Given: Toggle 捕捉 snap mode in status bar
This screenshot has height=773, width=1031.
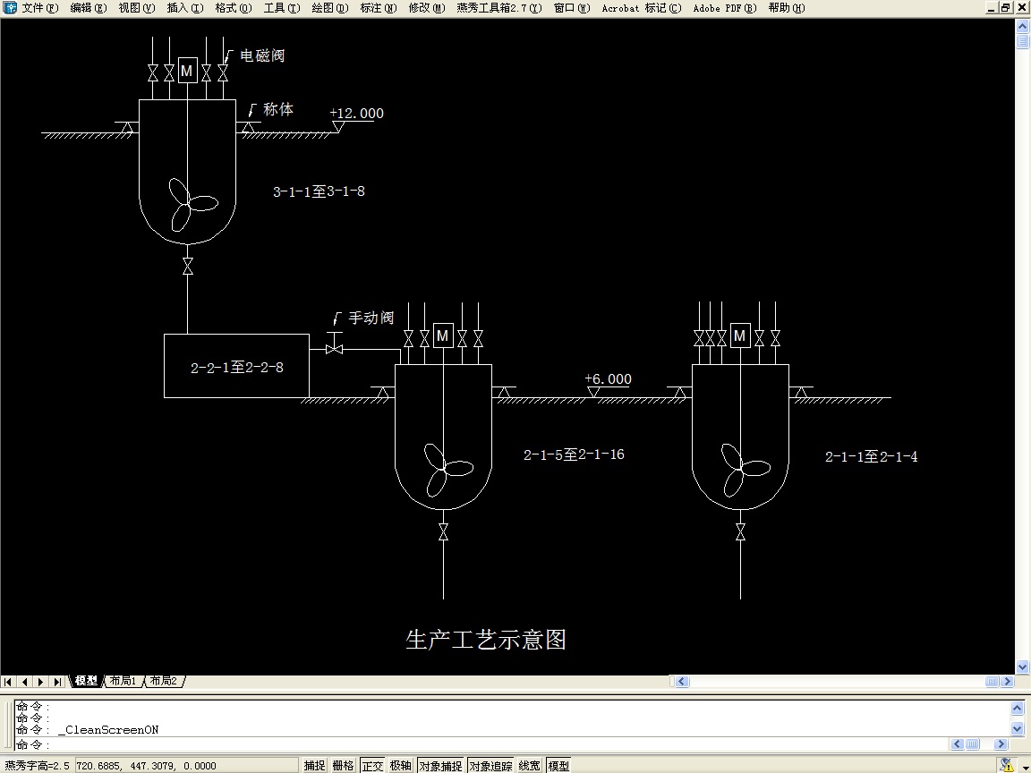Looking at the screenshot, I should click(x=314, y=766).
